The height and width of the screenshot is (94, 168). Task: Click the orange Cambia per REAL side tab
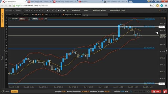2,18
